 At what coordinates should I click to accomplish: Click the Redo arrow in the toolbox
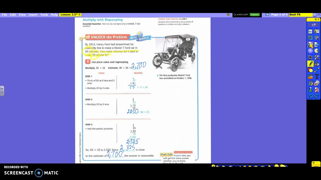click(317, 96)
